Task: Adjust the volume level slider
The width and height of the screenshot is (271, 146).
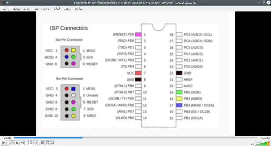Action: click(260, 143)
